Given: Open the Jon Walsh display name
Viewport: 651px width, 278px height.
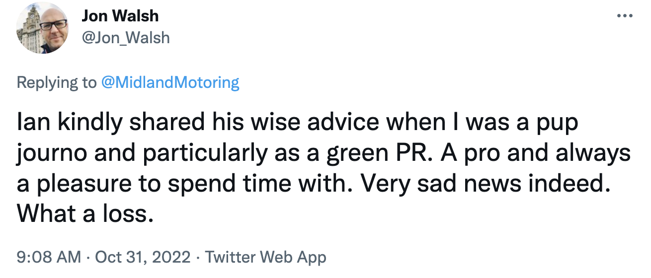Looking at the screenshot, I should 120,16.
